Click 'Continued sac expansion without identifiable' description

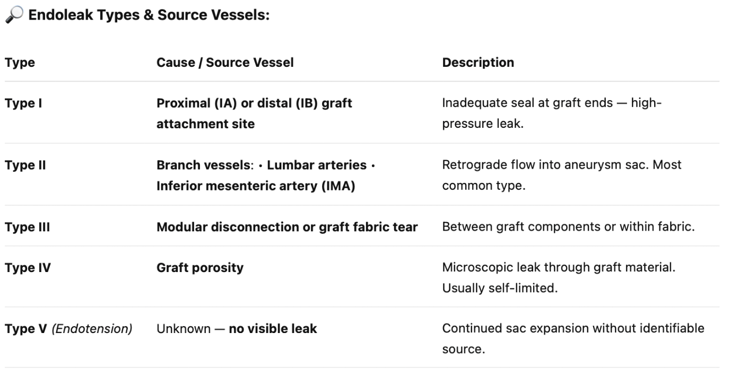click(573, 329)
